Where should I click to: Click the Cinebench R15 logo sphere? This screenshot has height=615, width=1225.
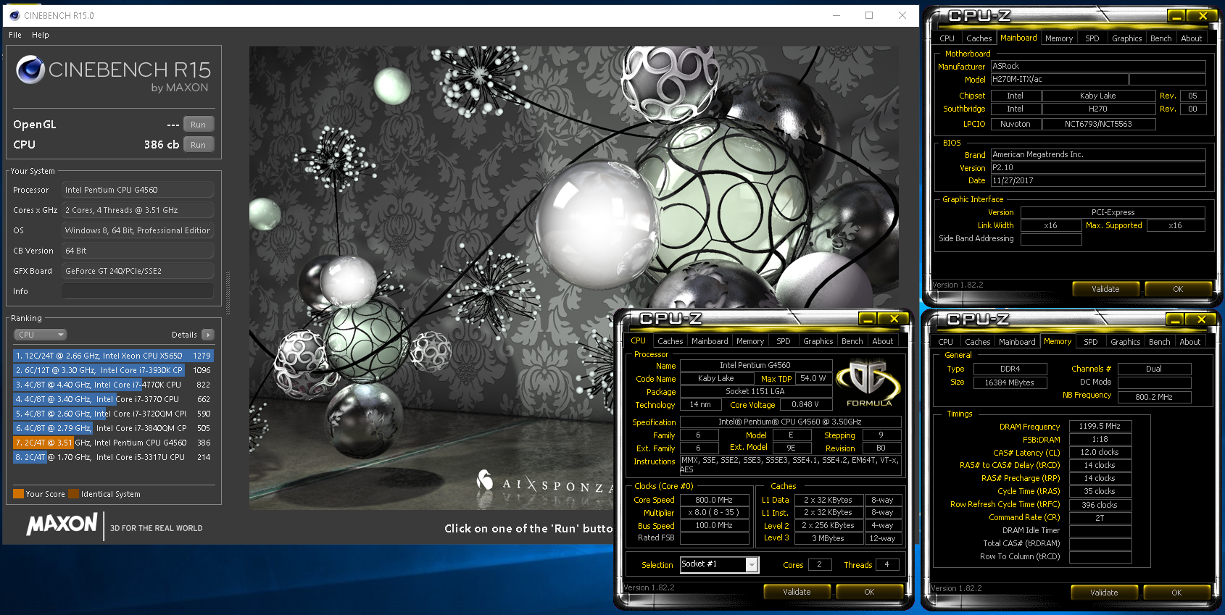coord(30,70)
